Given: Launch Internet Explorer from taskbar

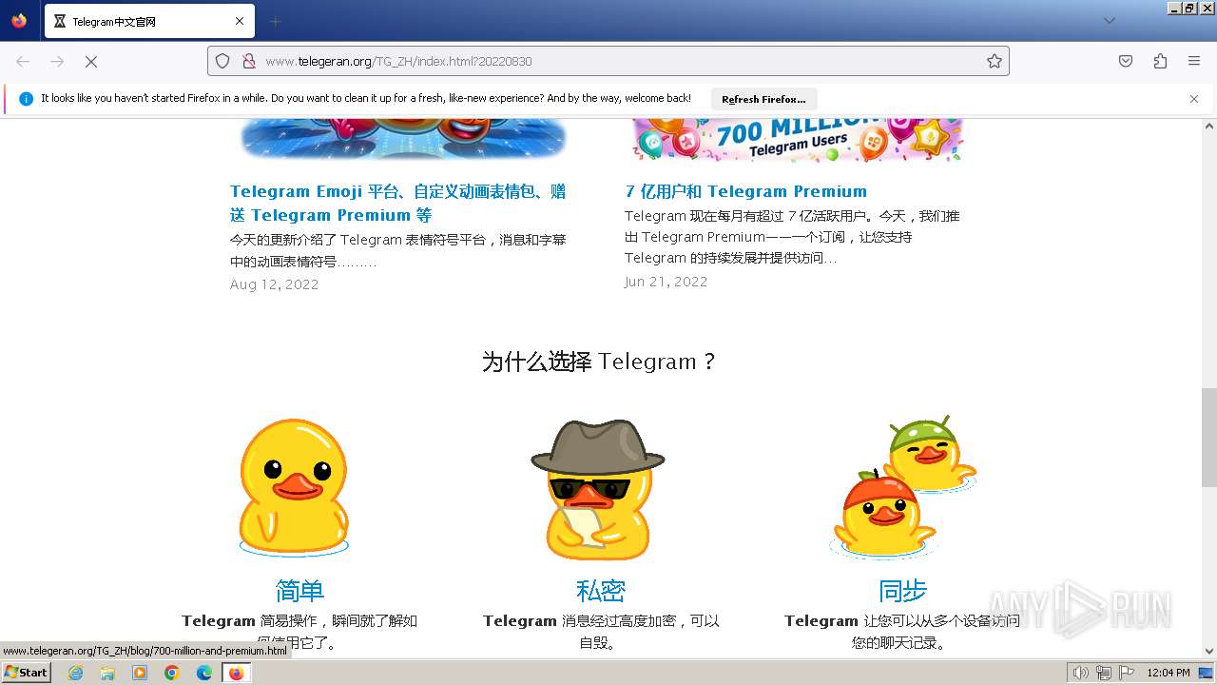Looking at the screenshot, I should 76,673.
